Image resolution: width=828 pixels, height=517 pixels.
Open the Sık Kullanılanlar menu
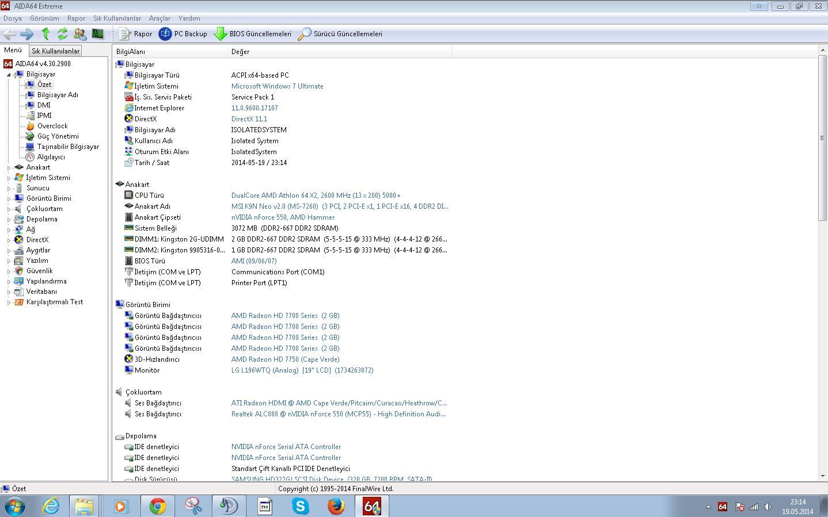pos(117,18)
